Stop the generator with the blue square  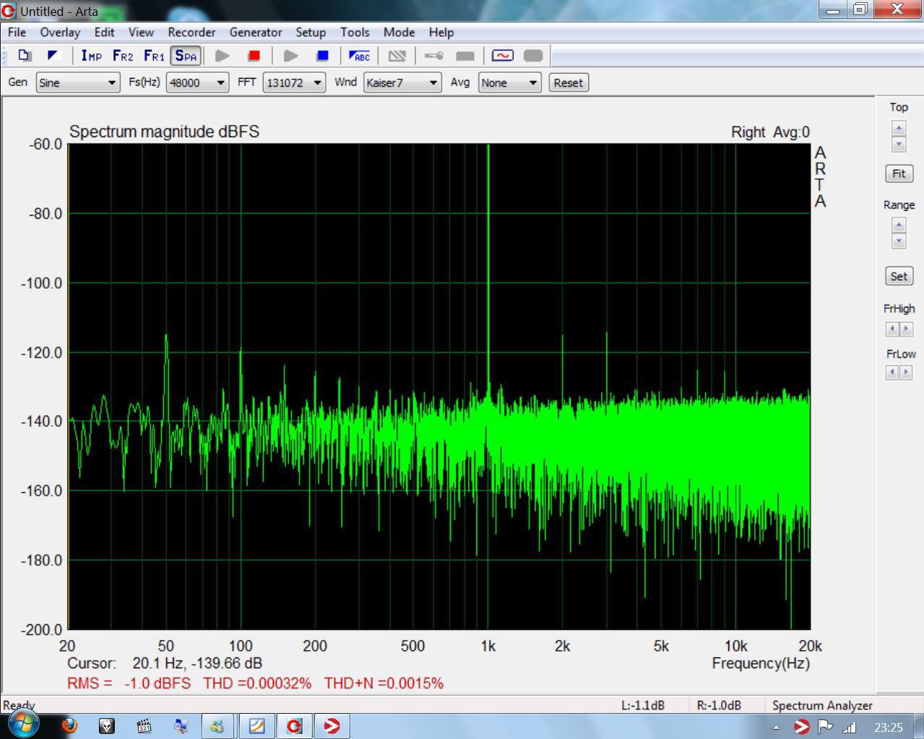[x=322, y=56]
